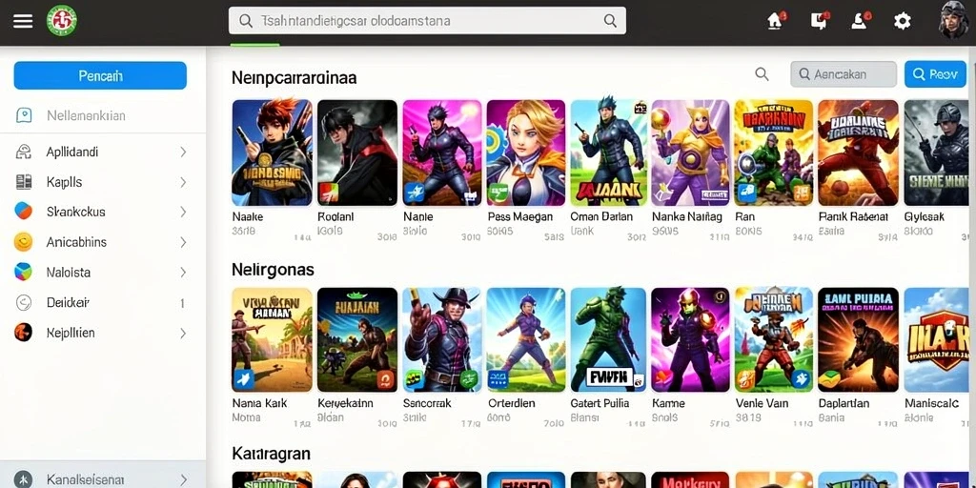Click the Kejpllien sidebar icon
The width and height of the screenshot is (976, 488).
[x=23, y=333]
